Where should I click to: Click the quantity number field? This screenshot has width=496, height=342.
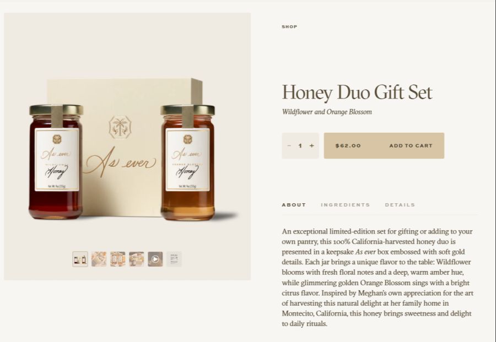300,146
